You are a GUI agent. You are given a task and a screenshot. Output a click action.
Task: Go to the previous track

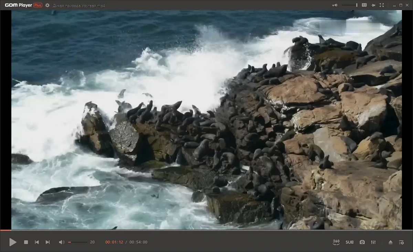click(37, 242)
